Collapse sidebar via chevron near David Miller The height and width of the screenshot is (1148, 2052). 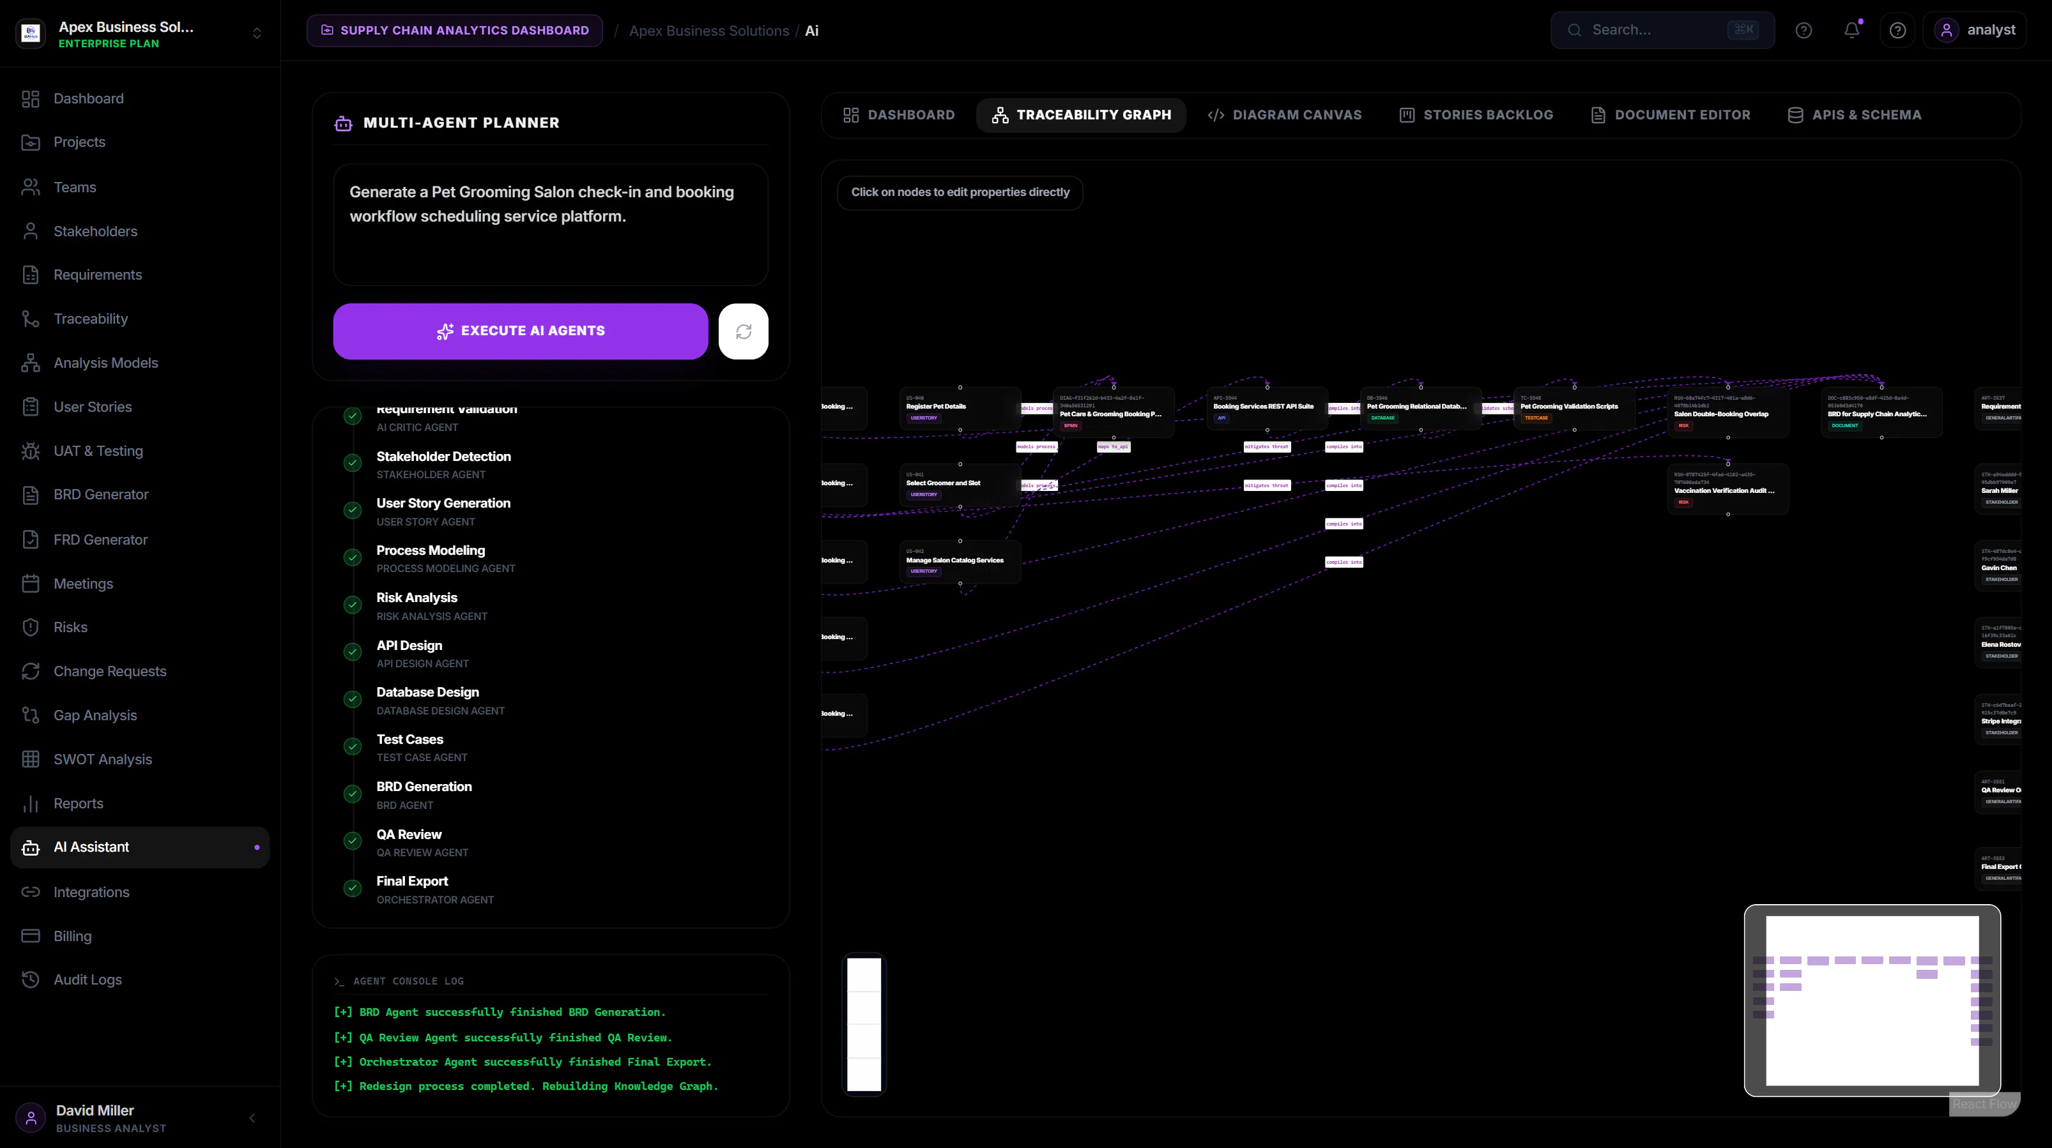coord(252,1119)
